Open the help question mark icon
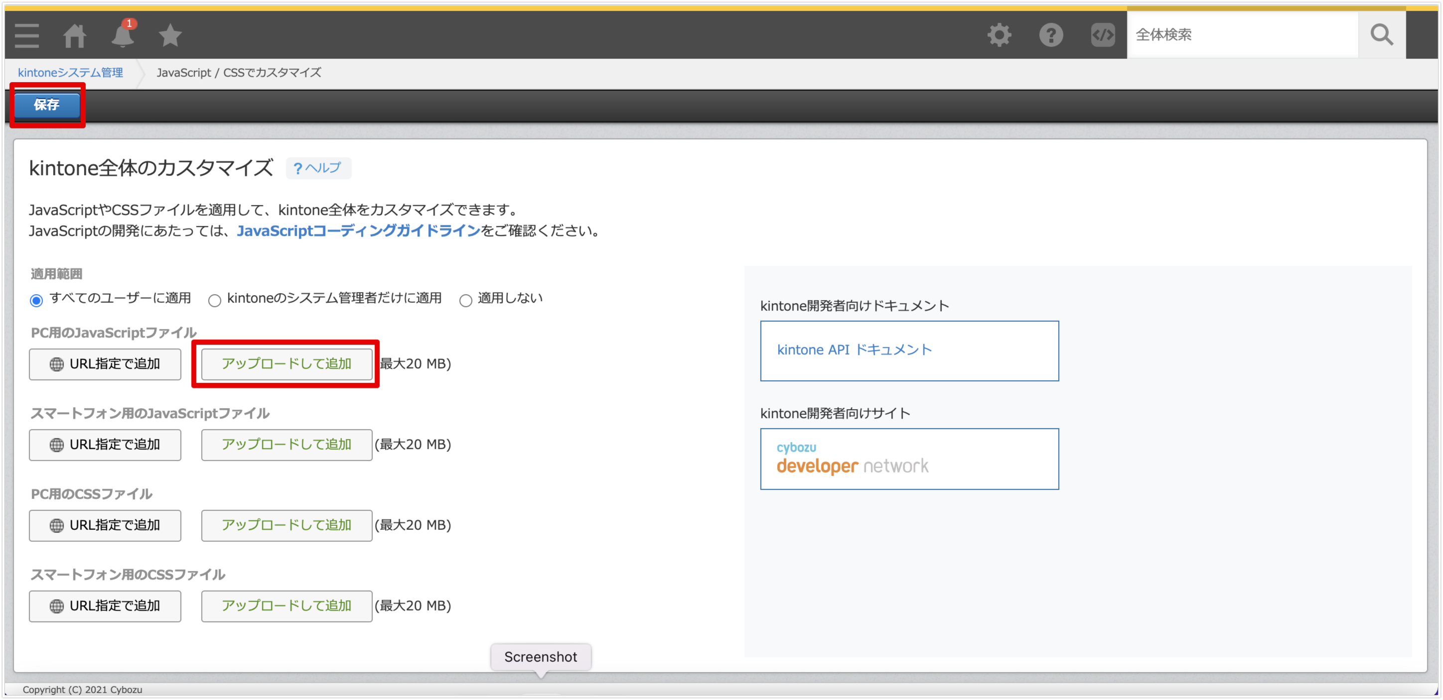The width and height of the screenshot is (1443, 700). (1051, 35)
